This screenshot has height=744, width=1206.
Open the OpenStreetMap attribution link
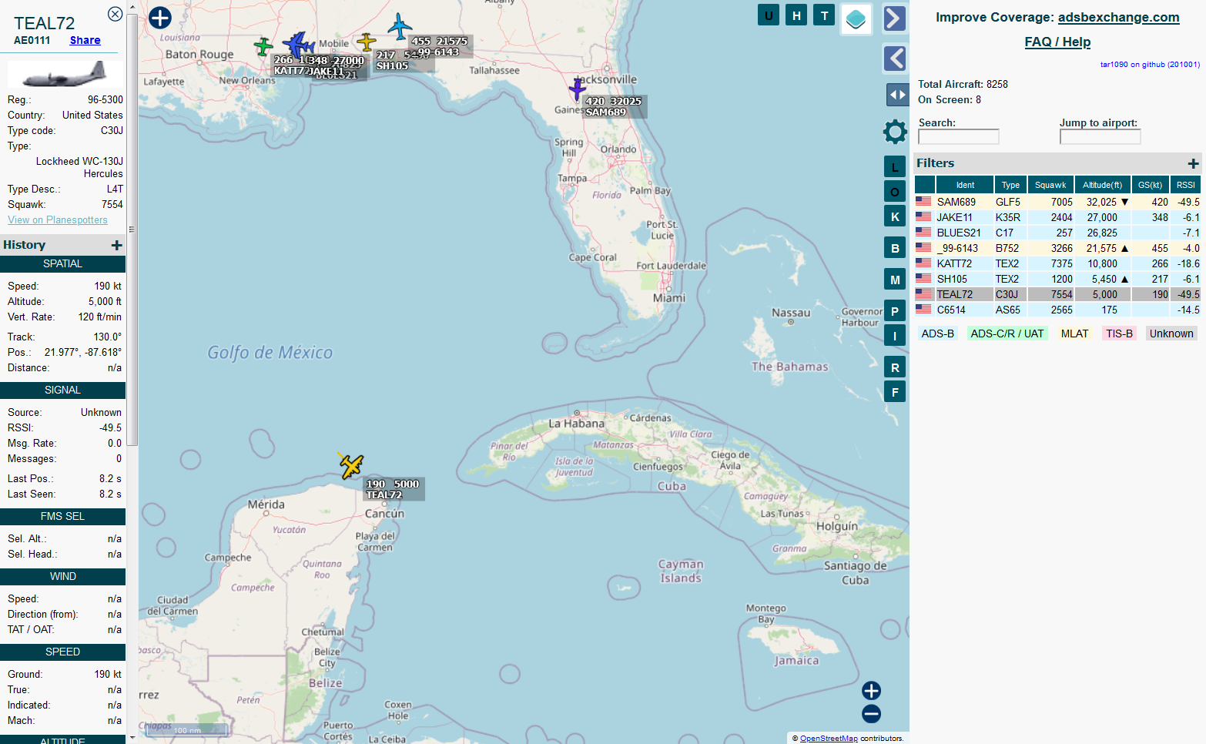[x=829, y=738]
